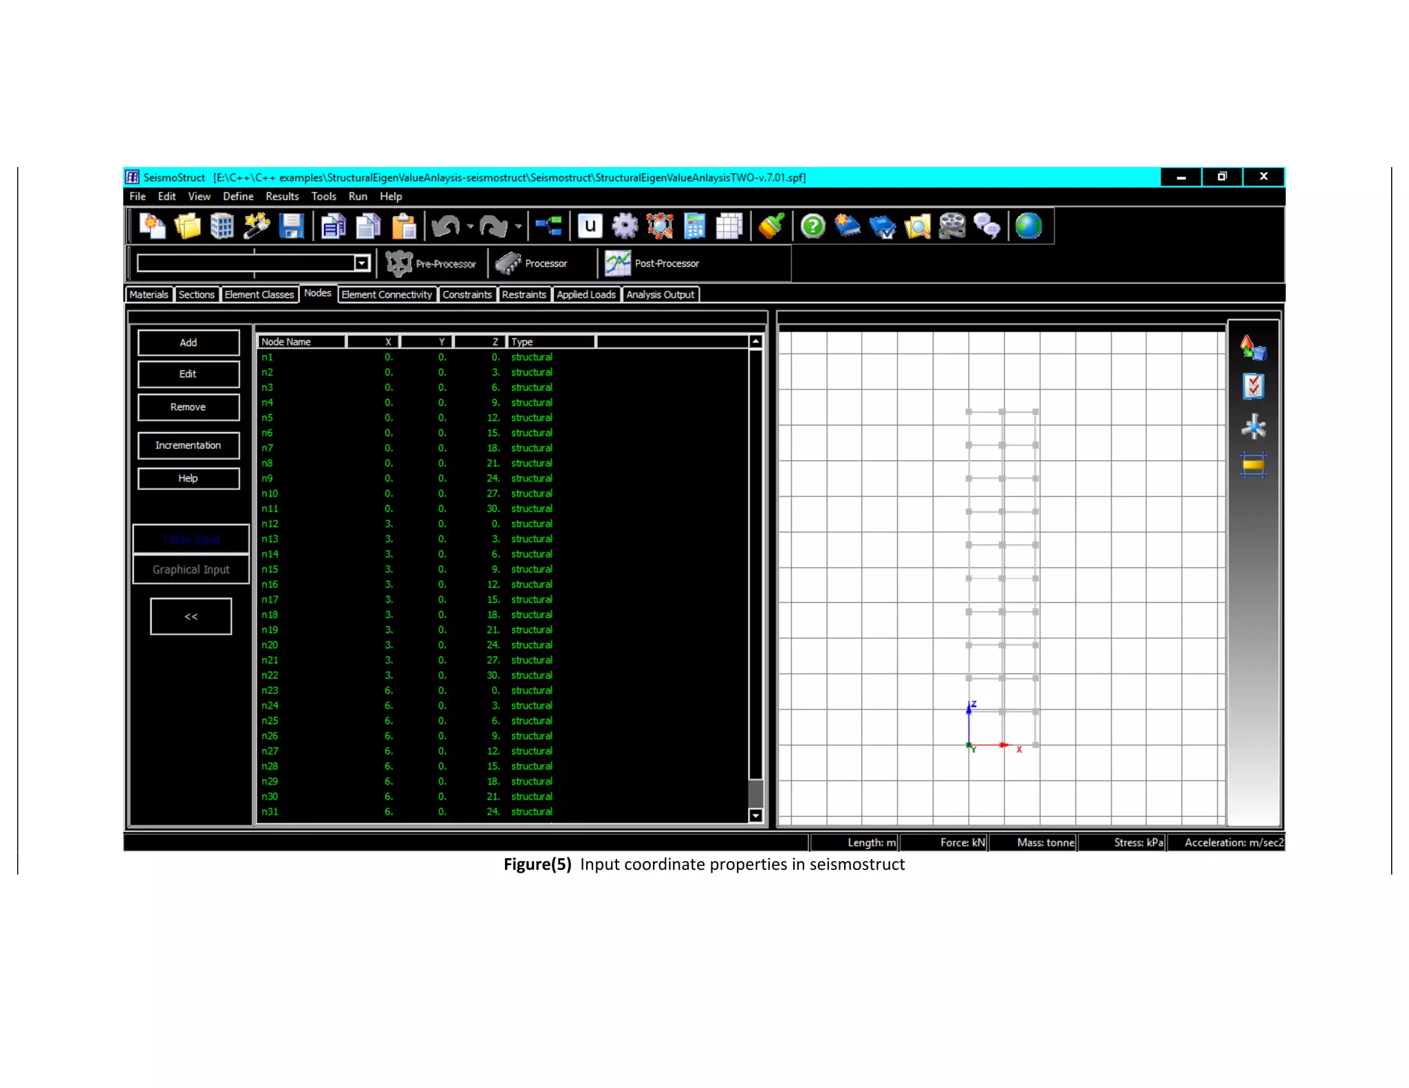Open the chat bubbles forum icon

point(987,226)
